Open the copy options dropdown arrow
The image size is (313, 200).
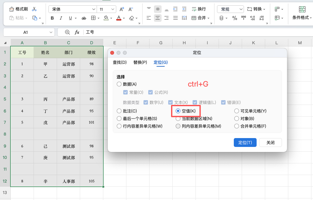[40, 18]
